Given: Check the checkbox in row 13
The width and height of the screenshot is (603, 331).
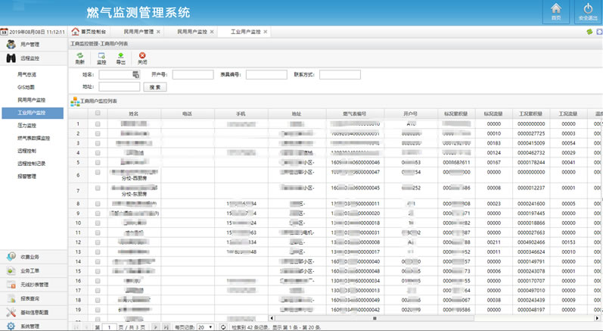Looking at the screenshot, I should pos(98,251).
